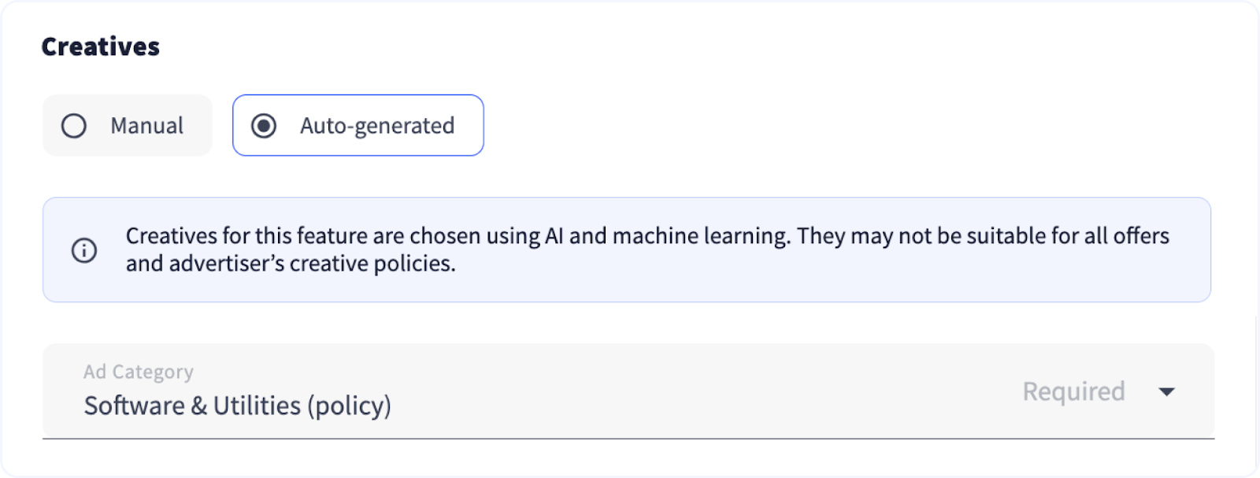Viewport: 1260px width, 478px height.
Task: Click the Manual radio circle
Action: pyautogui.click(x=74, y=126)
